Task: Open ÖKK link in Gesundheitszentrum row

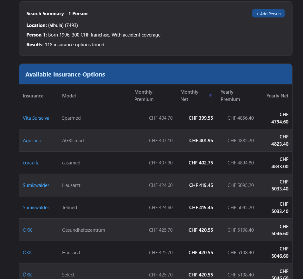Action: (x=27, y=230)
